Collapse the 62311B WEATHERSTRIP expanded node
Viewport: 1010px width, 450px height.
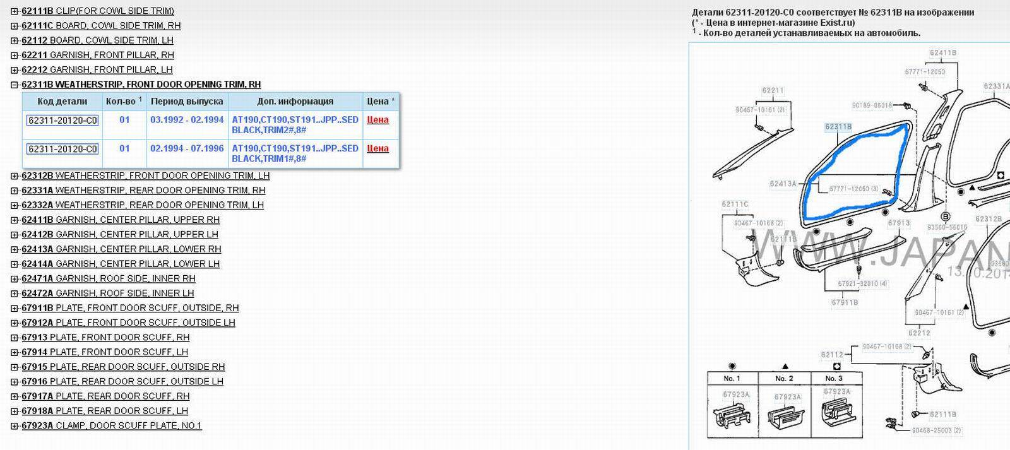tap(15, 85)
